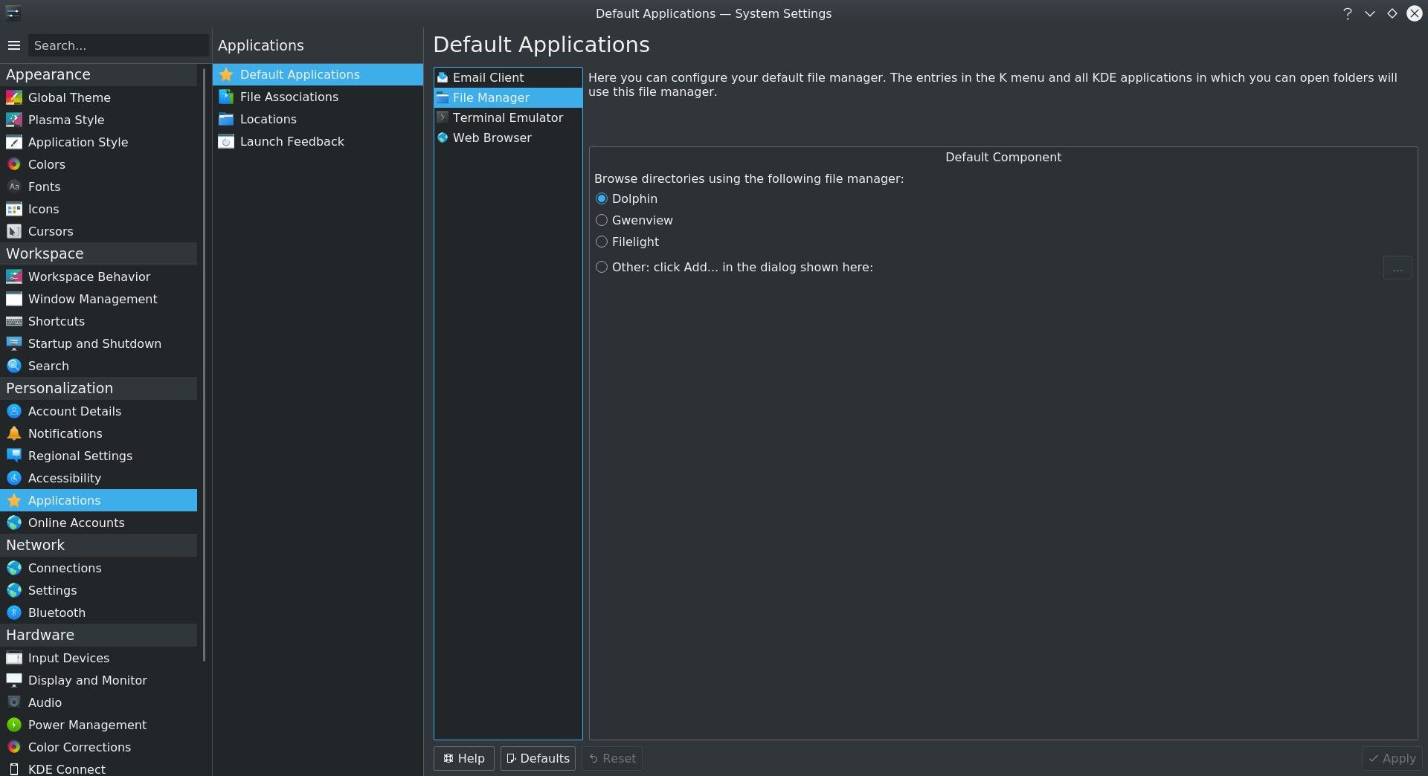This screenshot has width=1428, height=776.
Task: Click the Plasma Style icon
Action: (x=14, y=120)
